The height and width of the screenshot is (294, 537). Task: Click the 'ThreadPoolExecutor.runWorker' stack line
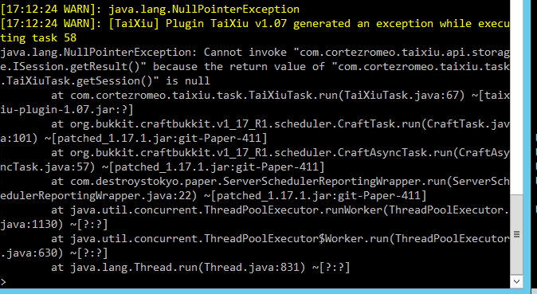point(280,210)
